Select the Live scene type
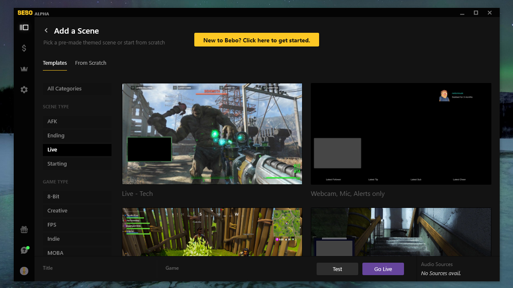The height and width of the screenshot is (288, 513). click(x=77, y=150)
